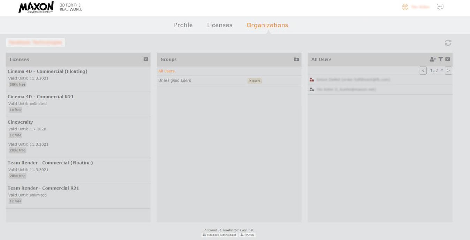Click 'Valid Until: 1.7.2020' under Cineversity
The height and width of the screenshot is (240, 470).
click(27, 129)
